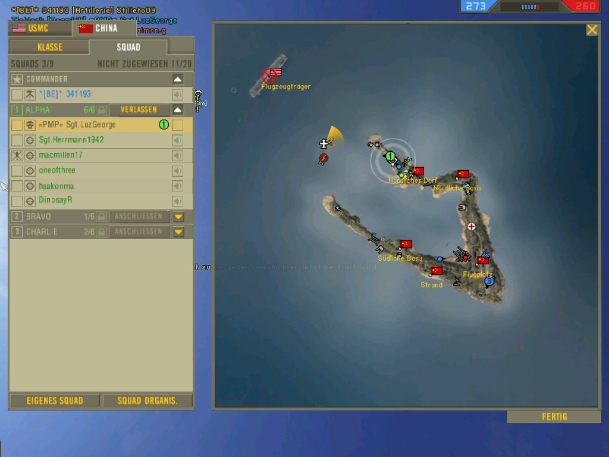Tick the checkbox beside haakonma
The width and height of the screenshot is (609, 457).
17,186
